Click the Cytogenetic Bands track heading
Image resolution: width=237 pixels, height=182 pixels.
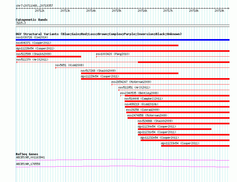pyautogui.click(x=32, y=20)
